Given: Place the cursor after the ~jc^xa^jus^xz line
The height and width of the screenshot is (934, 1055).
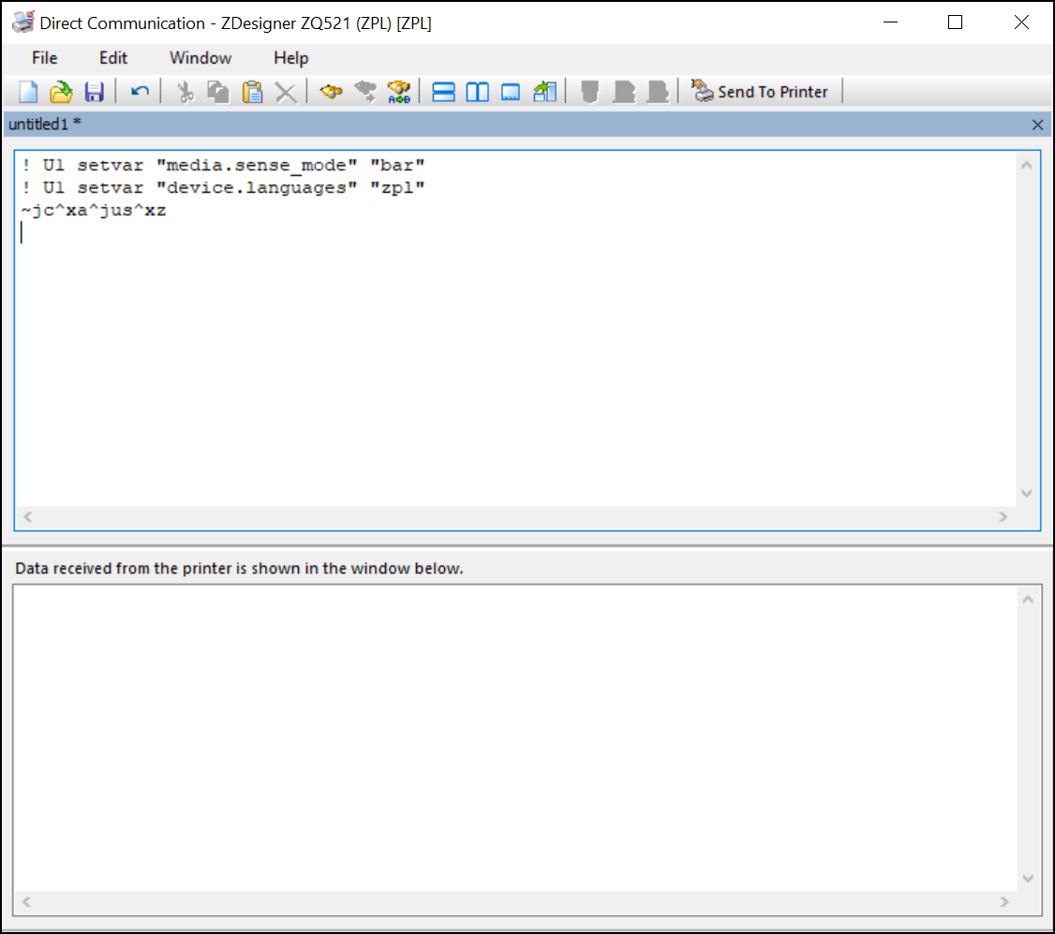Looking at the screenshot, I should 168,211.
